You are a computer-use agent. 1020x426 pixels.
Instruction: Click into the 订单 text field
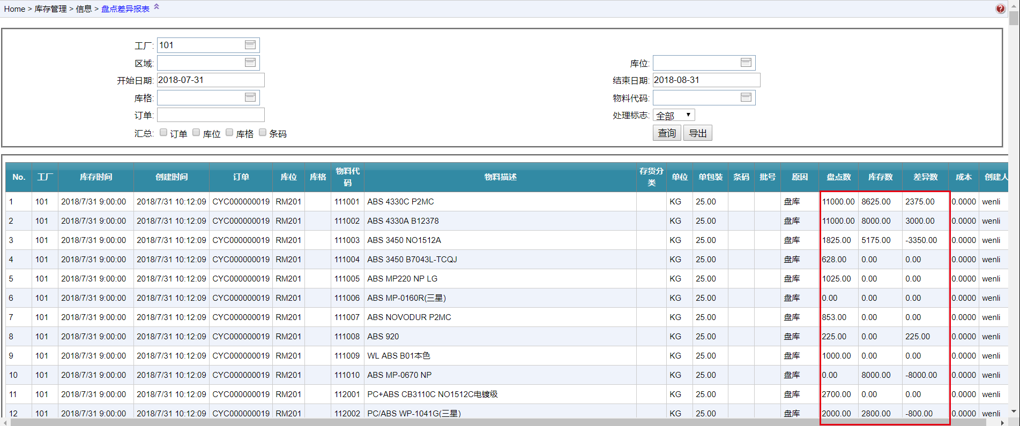click(210, 115)
